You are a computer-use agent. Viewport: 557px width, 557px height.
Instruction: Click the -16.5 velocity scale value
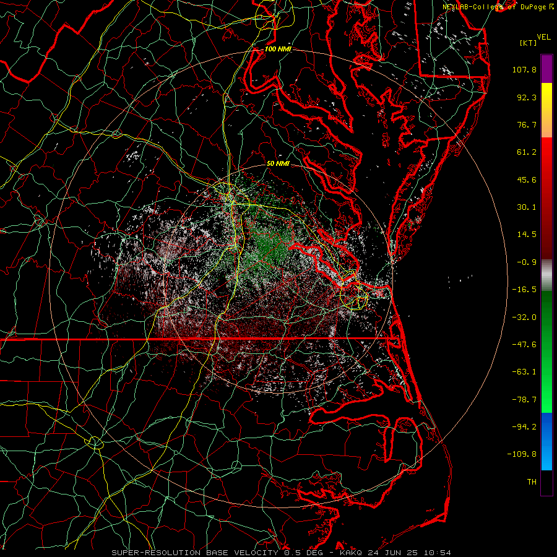coord(524,290)
